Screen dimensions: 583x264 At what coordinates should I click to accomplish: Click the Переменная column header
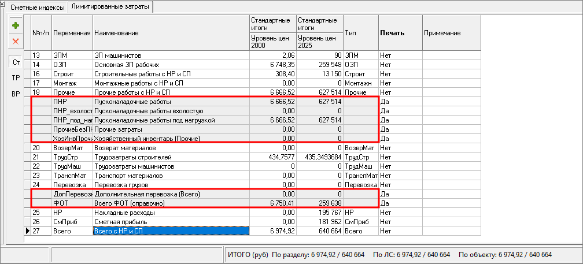(x=72, y=33)
